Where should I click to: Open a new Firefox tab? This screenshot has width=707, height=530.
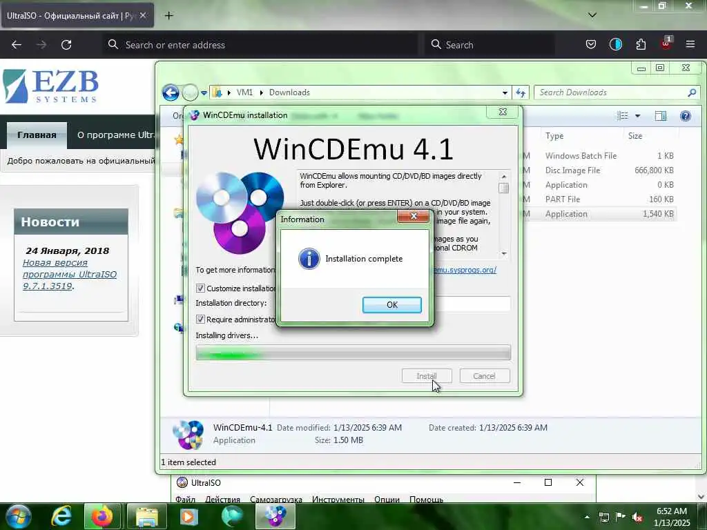(169, 16)
